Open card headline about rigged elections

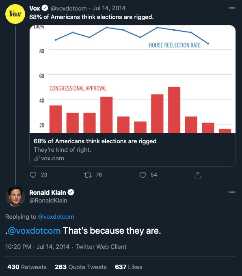[x=95, y=141]
